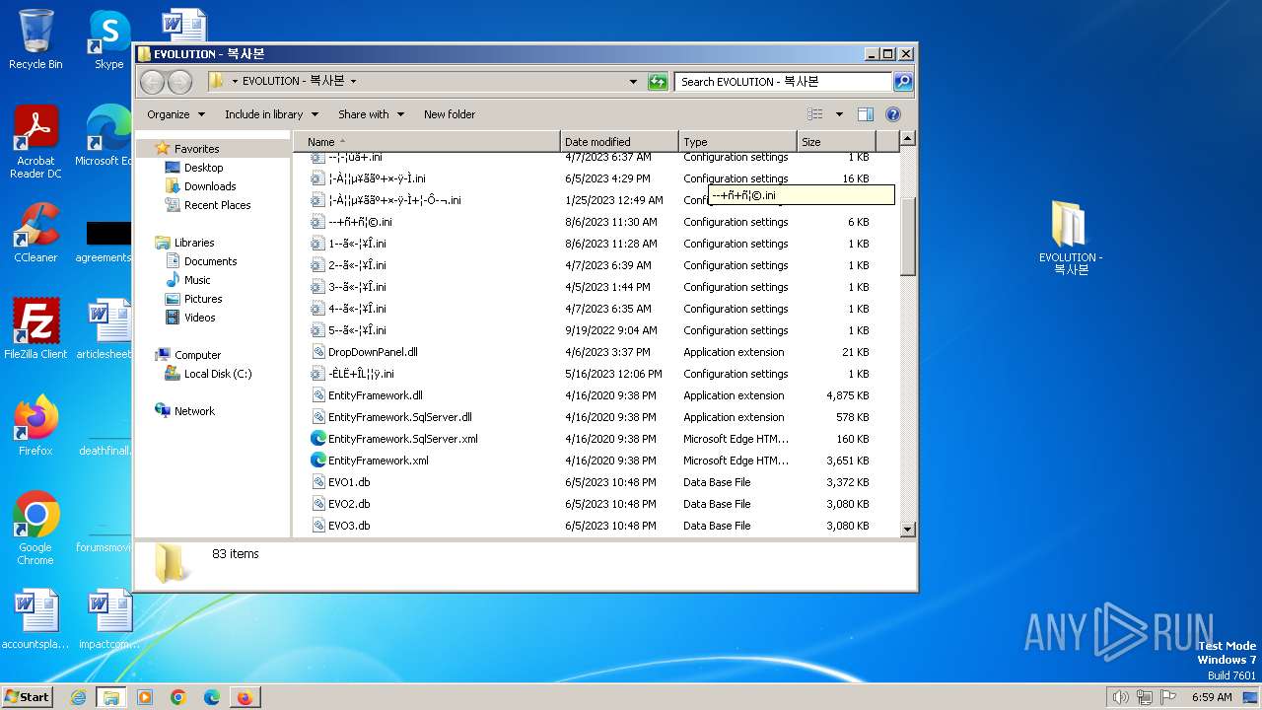Open the Firefox desktop shortcut

tap(35, 425)
